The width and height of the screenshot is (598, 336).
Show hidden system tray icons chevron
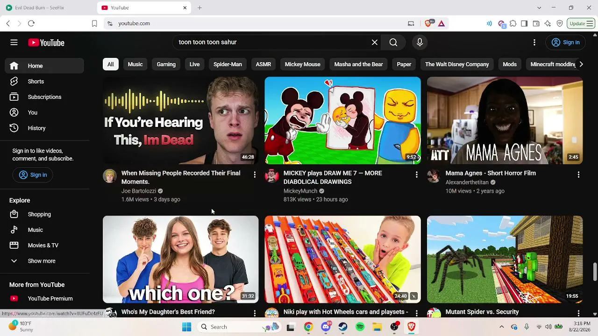tap(502, 327)
